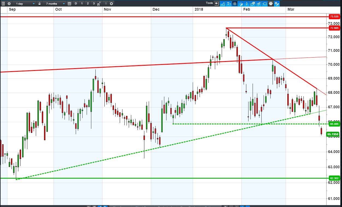Expand the 1 day interval dropdown
Image resolution: width=342 pixels, height=207 pixels.
click(25, 4)
